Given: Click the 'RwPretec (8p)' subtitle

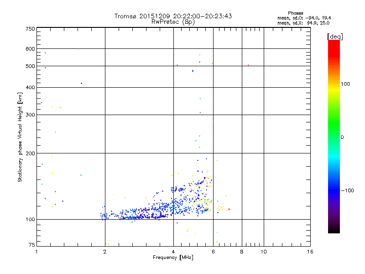Looking at the screenshot, I should point(173,22).
